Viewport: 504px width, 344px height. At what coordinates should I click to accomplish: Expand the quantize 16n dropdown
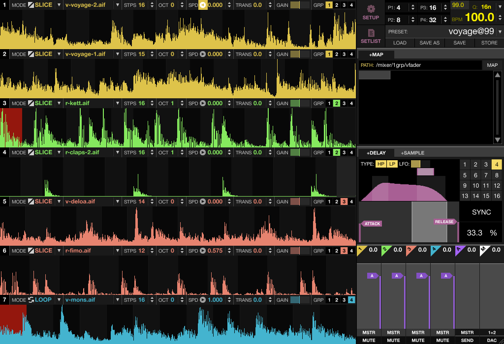[499, 7]
